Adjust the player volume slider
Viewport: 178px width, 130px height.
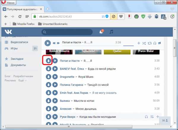[x=128, y=46]
